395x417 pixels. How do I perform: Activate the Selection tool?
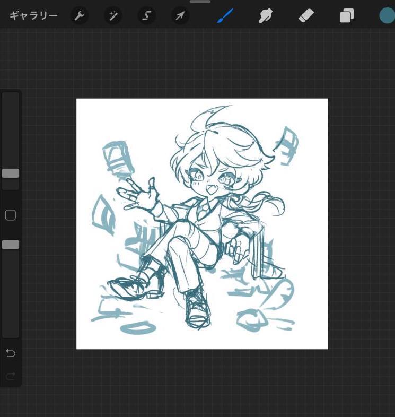click(x=147, y=16)
